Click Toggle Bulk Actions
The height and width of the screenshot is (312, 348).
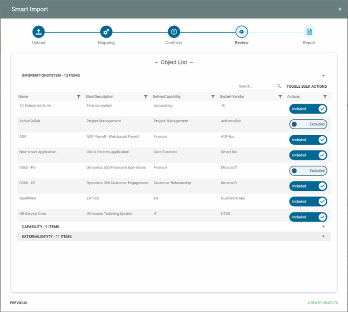(306, 86)
